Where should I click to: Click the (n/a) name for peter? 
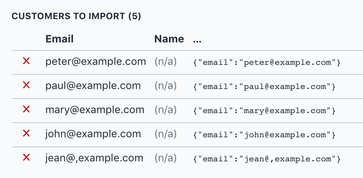166,62
